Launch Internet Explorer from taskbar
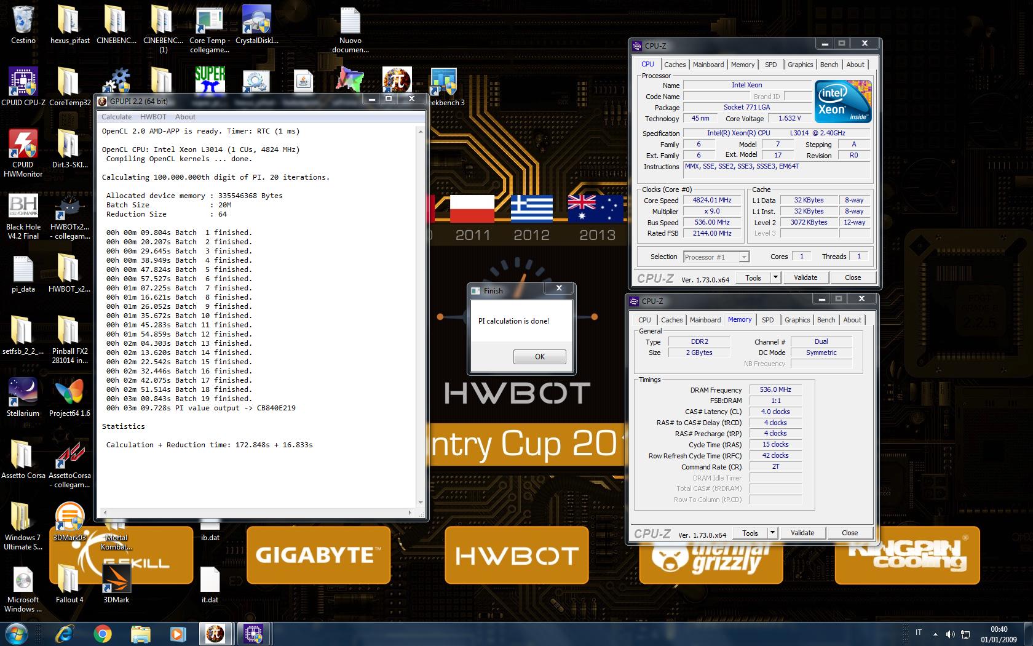 point(63,634)
